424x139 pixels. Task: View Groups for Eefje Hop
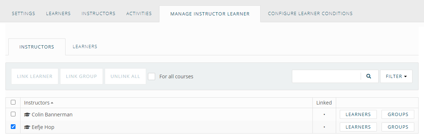pos(398,127)
